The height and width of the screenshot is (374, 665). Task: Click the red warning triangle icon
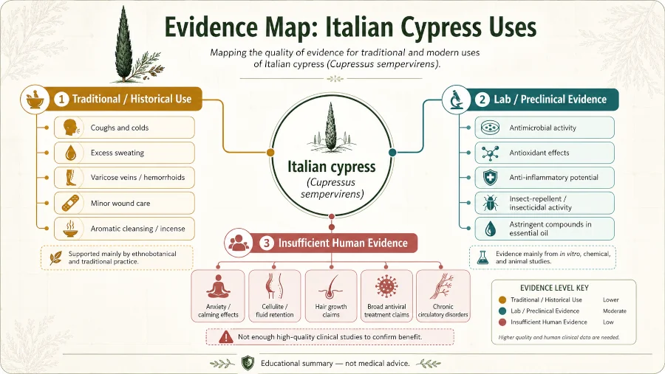[225, 337]
